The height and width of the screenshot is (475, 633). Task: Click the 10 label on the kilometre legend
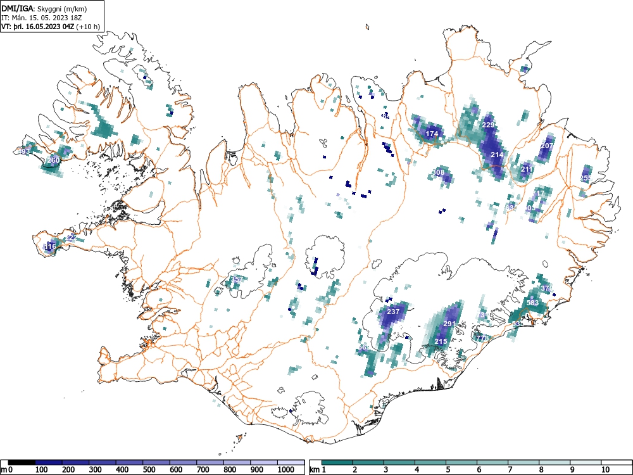coord(605,470)
